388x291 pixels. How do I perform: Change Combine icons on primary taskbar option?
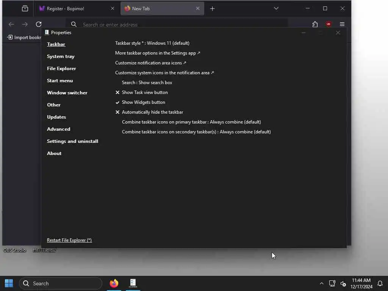pyautogui.click(x=191, y=122)
